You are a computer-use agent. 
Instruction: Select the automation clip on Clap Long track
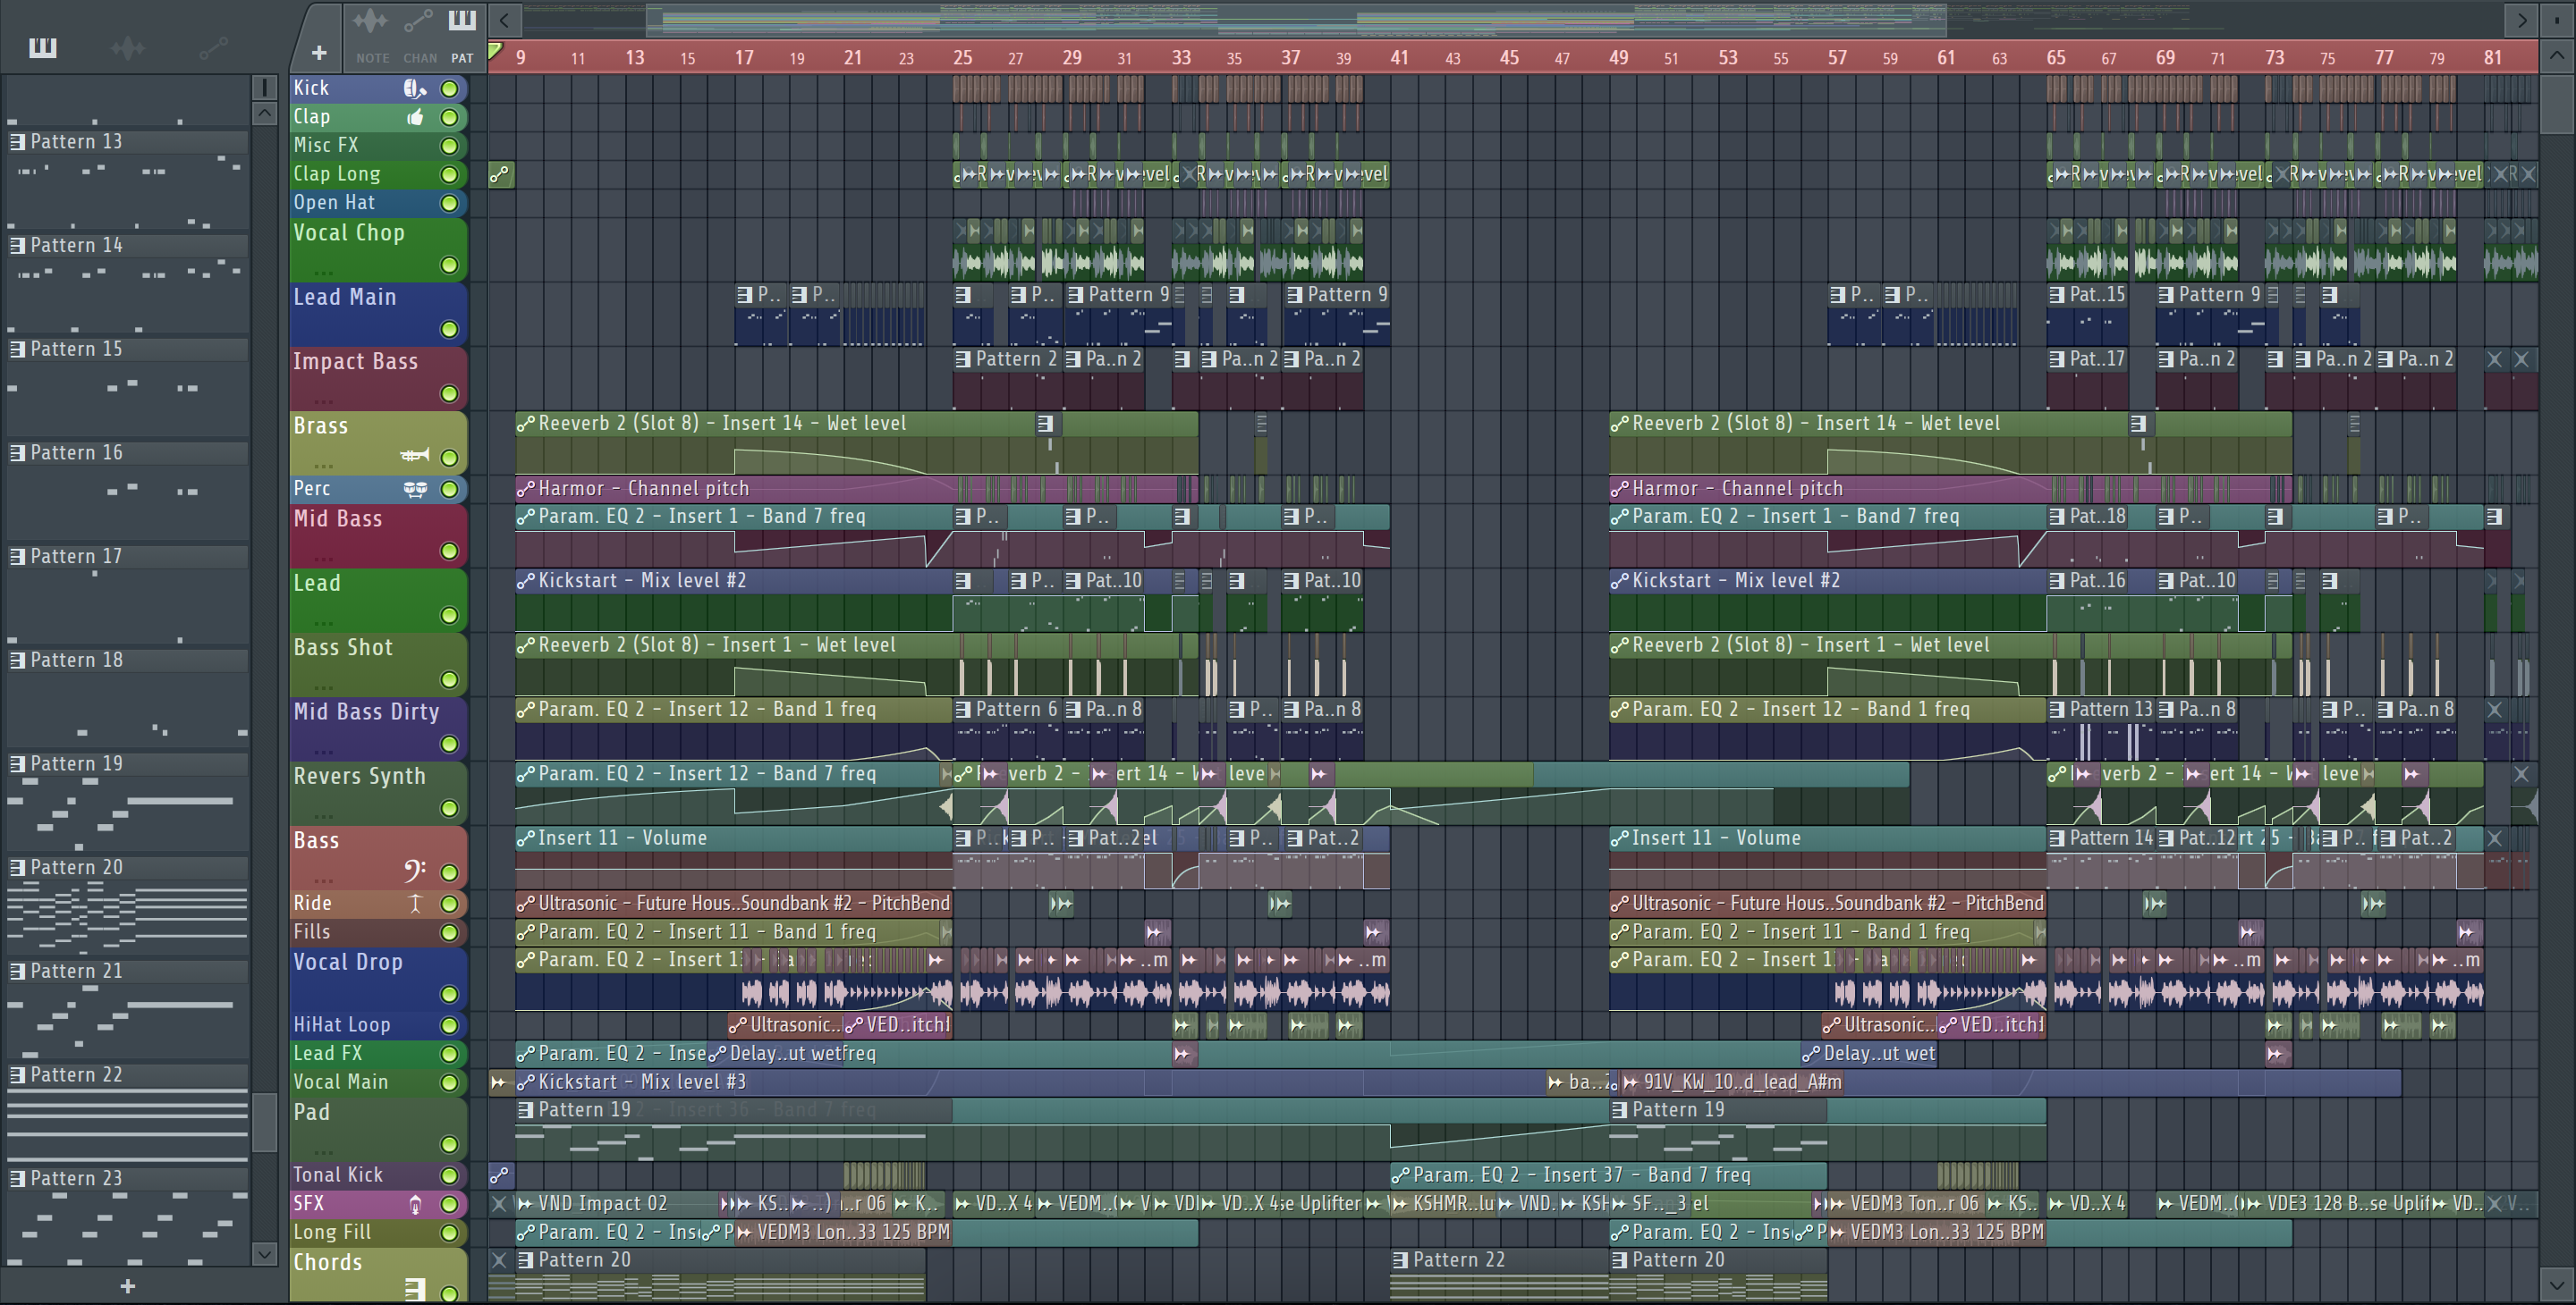pyautogui.click(x=501, y=174)
